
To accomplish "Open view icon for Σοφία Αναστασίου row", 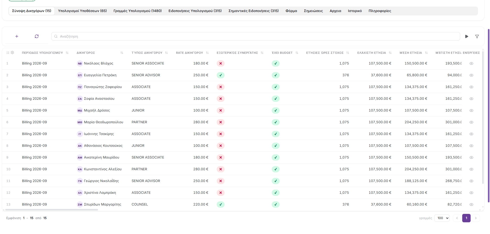I will [x=471, y=99].
